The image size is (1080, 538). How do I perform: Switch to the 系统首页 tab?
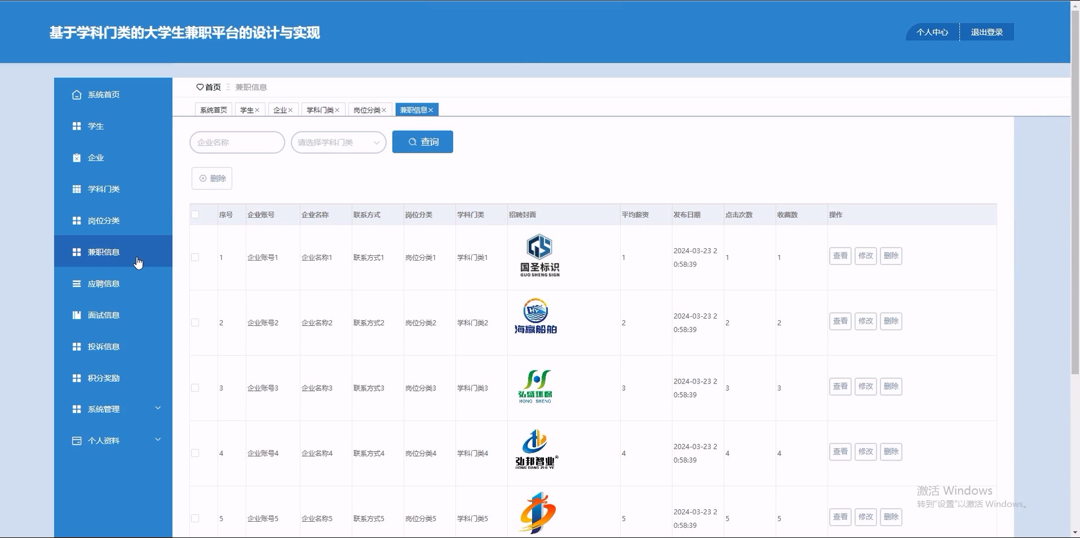coord(214,110)
